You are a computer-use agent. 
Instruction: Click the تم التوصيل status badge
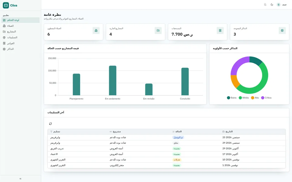[x=178, y=137]
